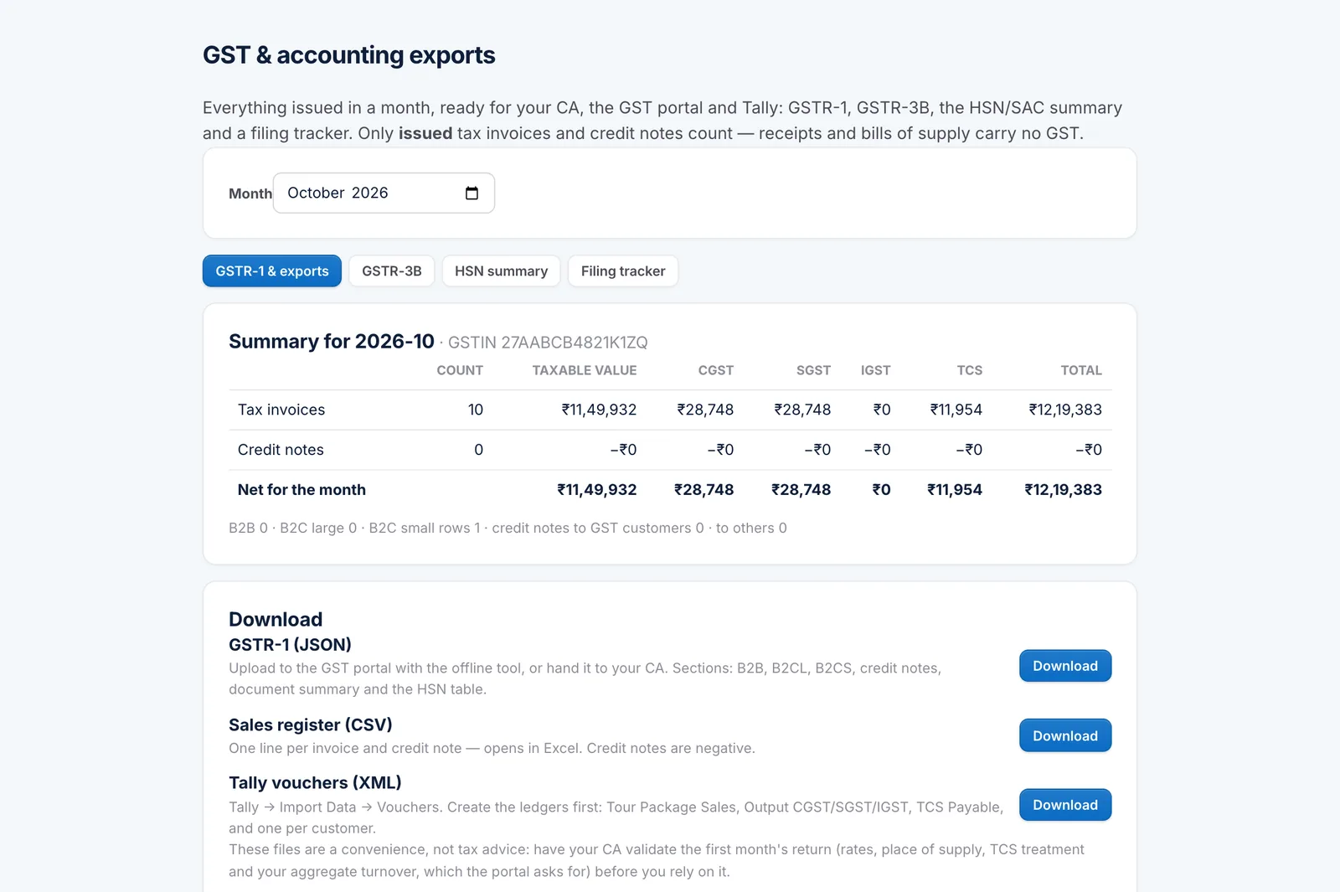Screen dimensions: 1340x892
Task: Click the COUNT column header
Action: click(x=460, y=370)
